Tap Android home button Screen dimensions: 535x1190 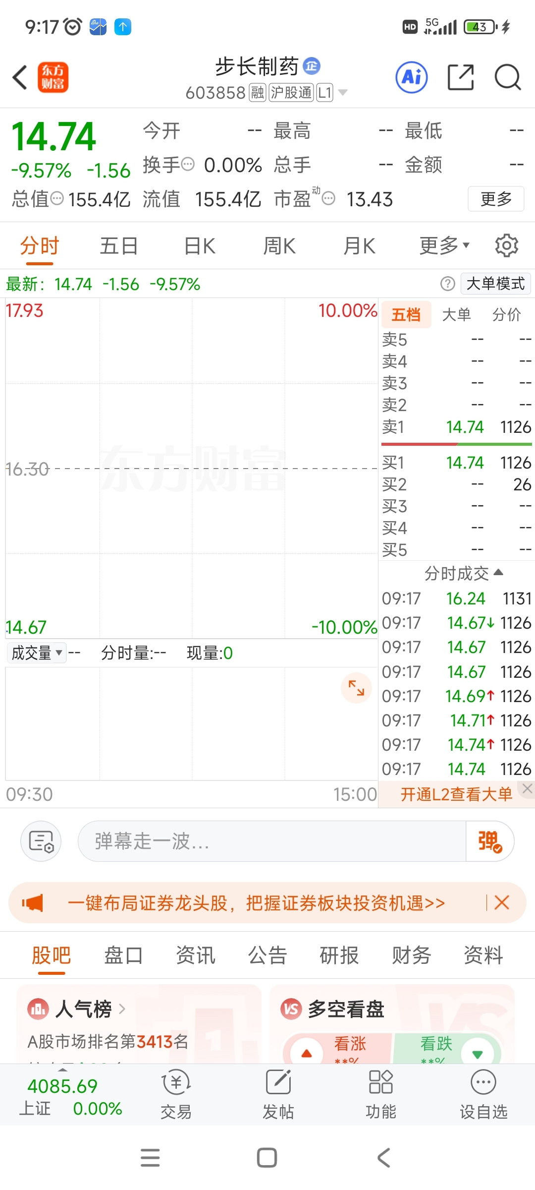point(267,1158)
